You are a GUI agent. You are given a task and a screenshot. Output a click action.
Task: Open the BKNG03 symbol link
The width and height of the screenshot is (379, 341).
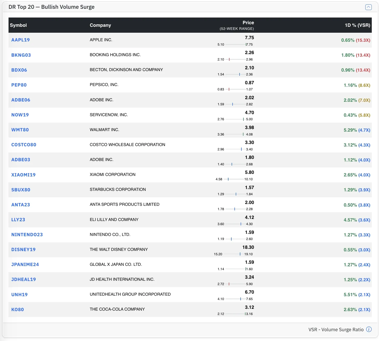tap(21, 55)
